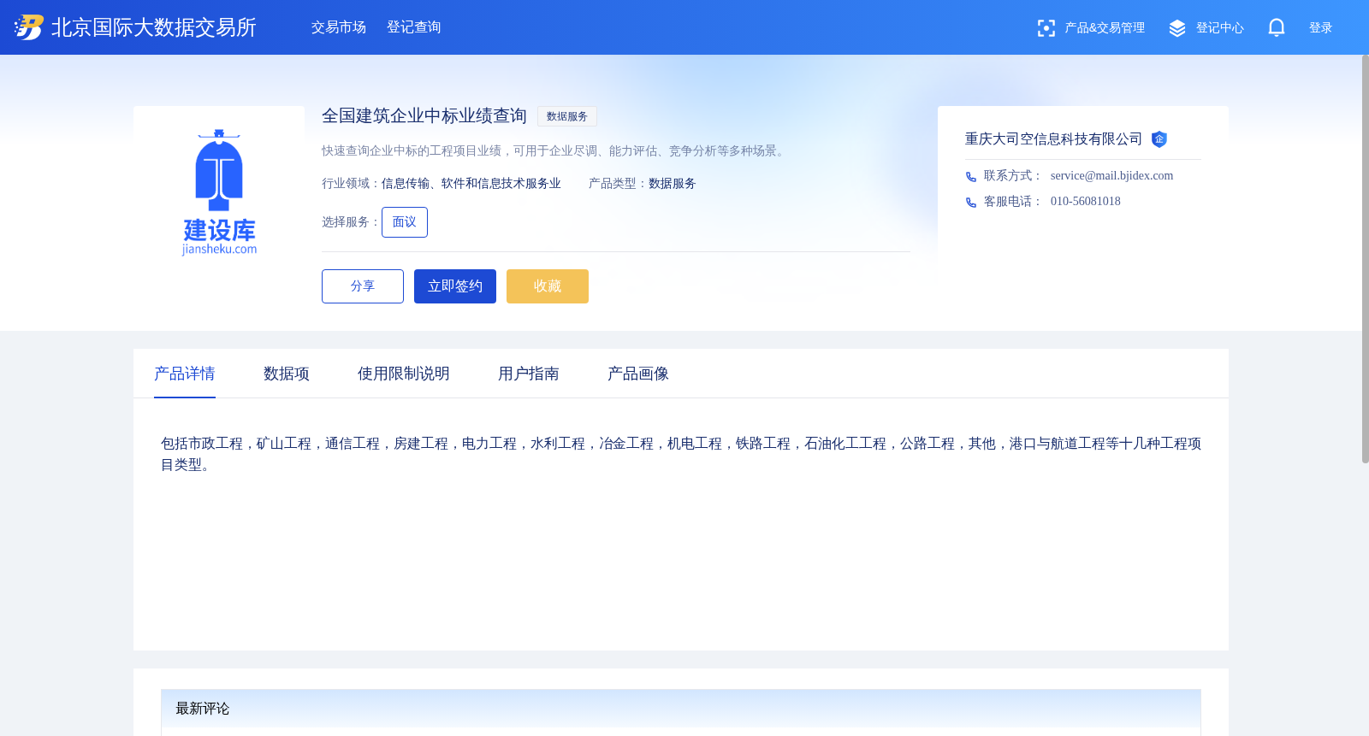Click product type value 数据服务
1369x736 pixels.
click(673, 184)
